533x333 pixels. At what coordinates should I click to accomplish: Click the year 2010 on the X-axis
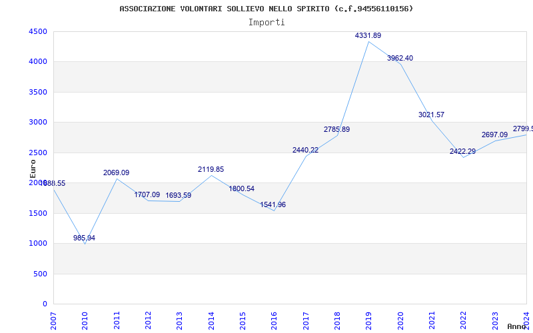pos(85,320)
